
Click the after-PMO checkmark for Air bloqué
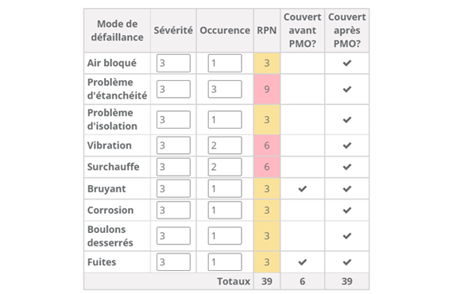[347, 63]
